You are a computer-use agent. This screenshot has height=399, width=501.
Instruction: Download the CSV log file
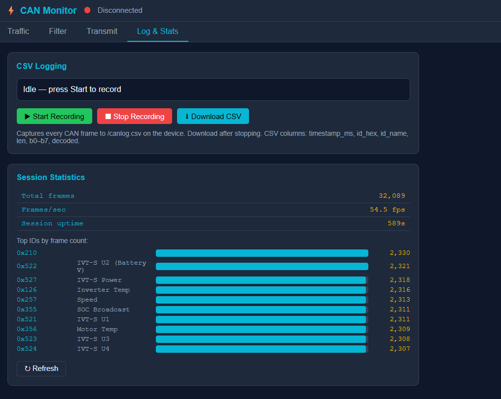click(x=213, y=117)
